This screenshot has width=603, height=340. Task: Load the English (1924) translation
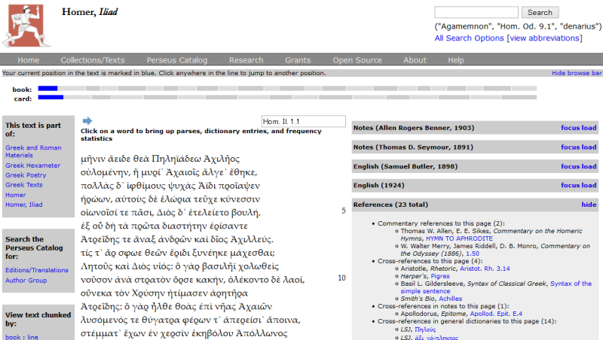point(589,185)
